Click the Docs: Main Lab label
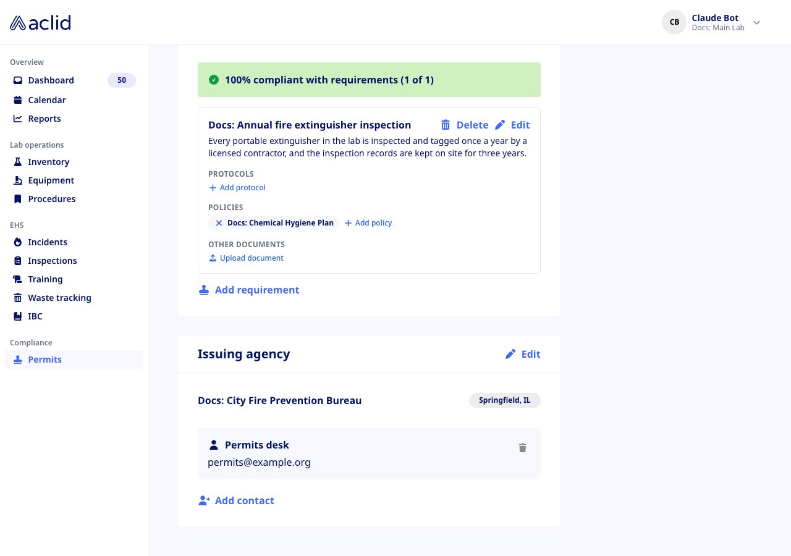The image size is (791, 556). [x=718, y=28]
